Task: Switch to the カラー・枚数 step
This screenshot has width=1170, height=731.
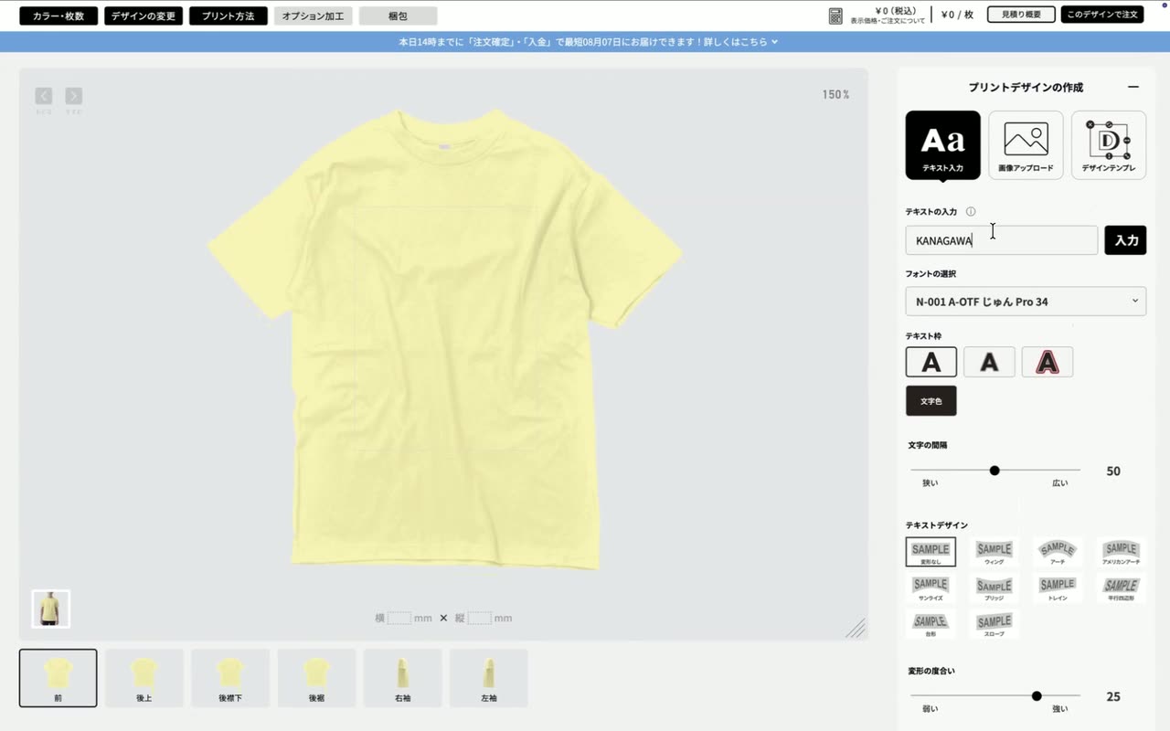Action: click(58, 16)
